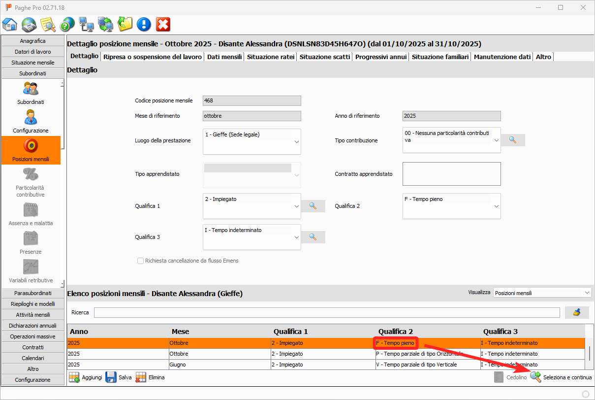Click Seleziona e continua button
Viewport: 595px width, 400px height.
coord(561,377)
